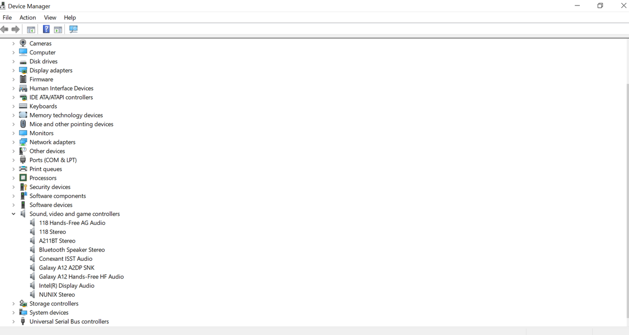Click the speaker icon beside Conexant ISST Audio
Image resolution: width=629 pixels, height=335 pixels.
(32, 258)
